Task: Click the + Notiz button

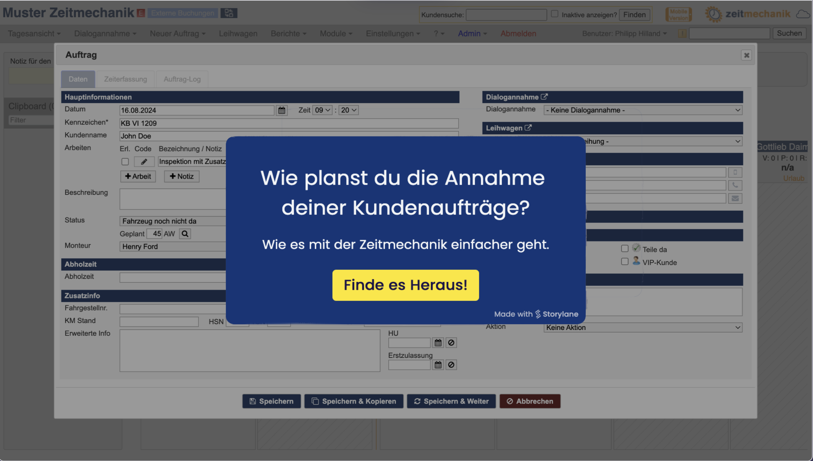Action: (x=181, y=176)
